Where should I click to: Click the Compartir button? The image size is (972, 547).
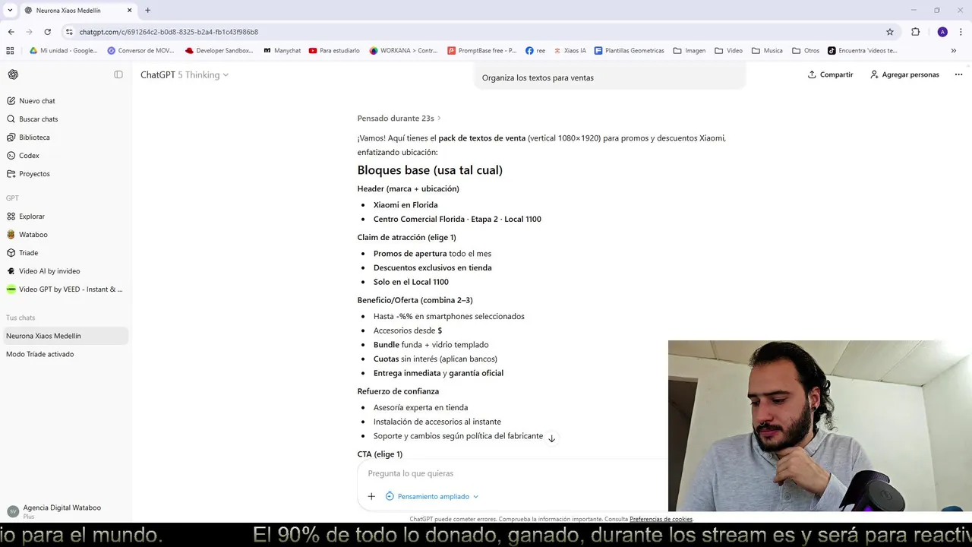point(830,74)
